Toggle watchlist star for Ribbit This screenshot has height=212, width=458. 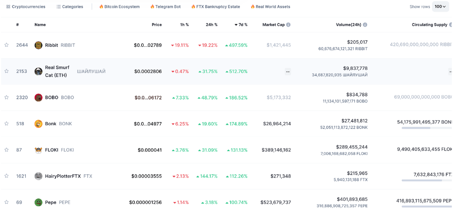click(x=6, y=45)
